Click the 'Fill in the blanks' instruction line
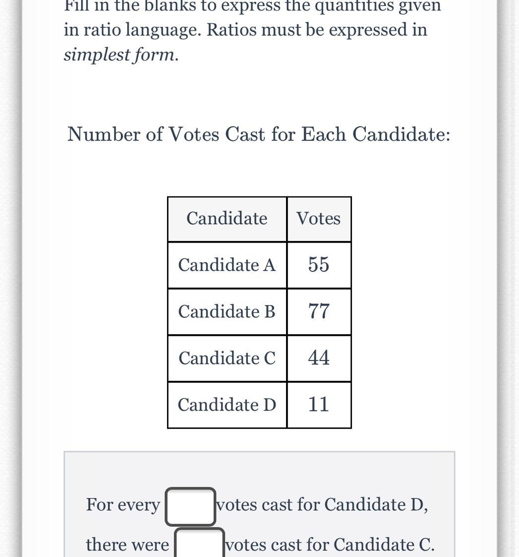This screenshot has width=519, height=557. click(252, 7)
